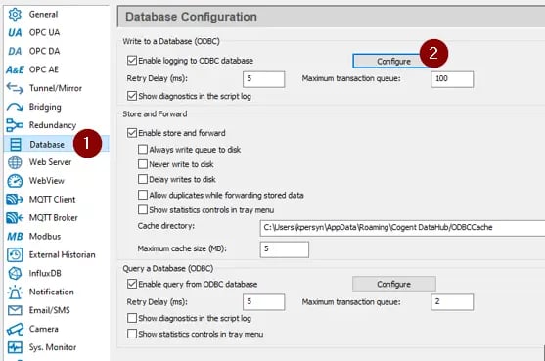Screen dimensions: 545x361
Task: Check Allow duplicates while forwarding stored data
Action: coord(143,195)
